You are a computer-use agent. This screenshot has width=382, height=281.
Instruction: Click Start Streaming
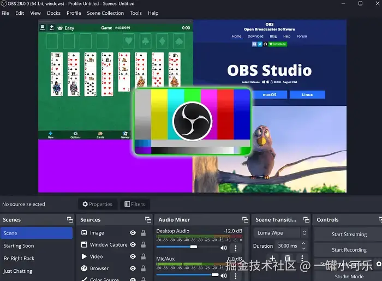[349, 234]
